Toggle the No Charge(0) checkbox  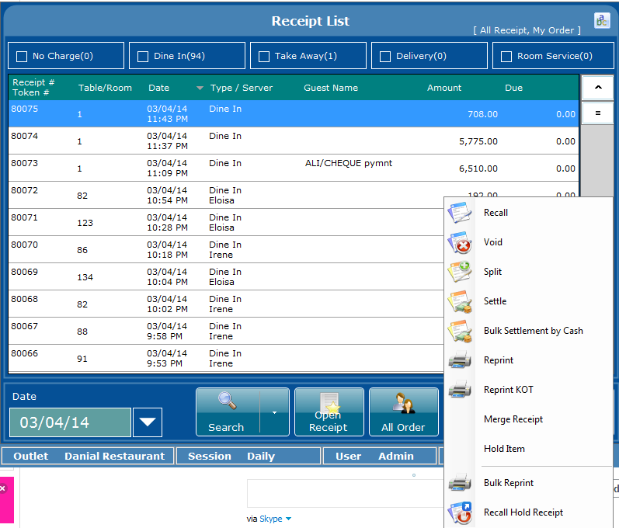point(22,57)
